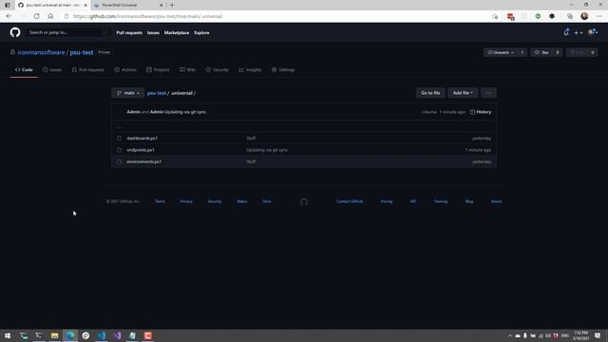The height and width of the screenshot is (342, 608).
Task: Go to Explore
Action: pos(201,33)
